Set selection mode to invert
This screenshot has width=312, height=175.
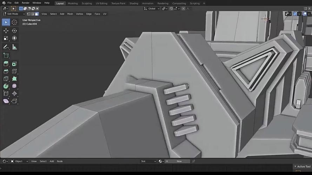33,8
